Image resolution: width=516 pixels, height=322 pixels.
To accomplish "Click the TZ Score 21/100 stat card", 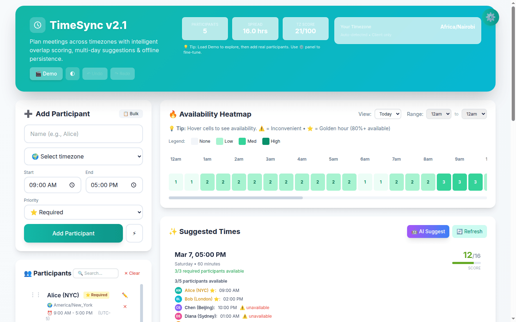I will click(306, 29).
